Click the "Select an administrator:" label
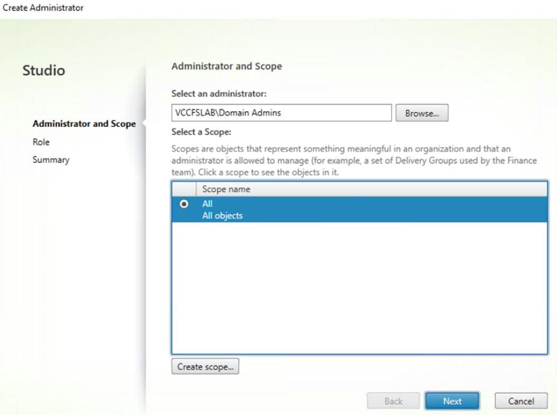Viewport: 557px width, 415px height. click(219, 94)
